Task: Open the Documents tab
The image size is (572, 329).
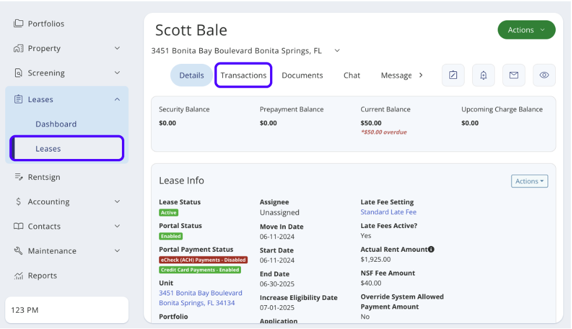Action: [x=302, y=75]
